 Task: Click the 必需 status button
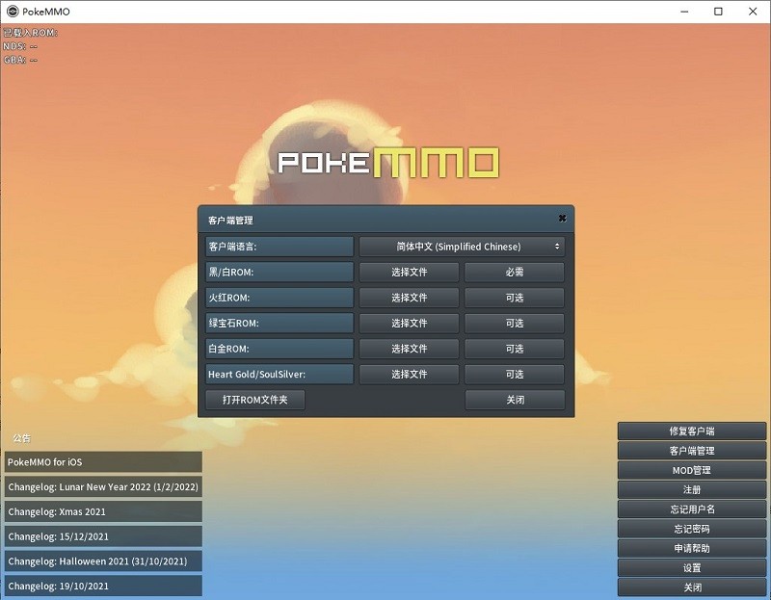[x=515, y=273]
